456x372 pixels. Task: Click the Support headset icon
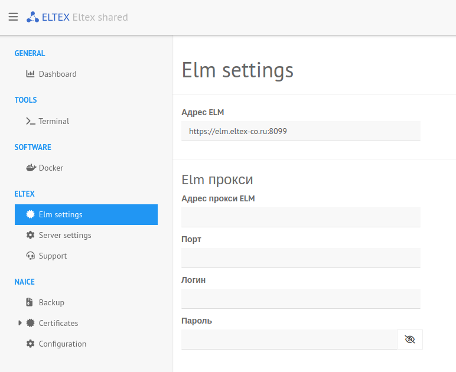click(x=30, y=256)
